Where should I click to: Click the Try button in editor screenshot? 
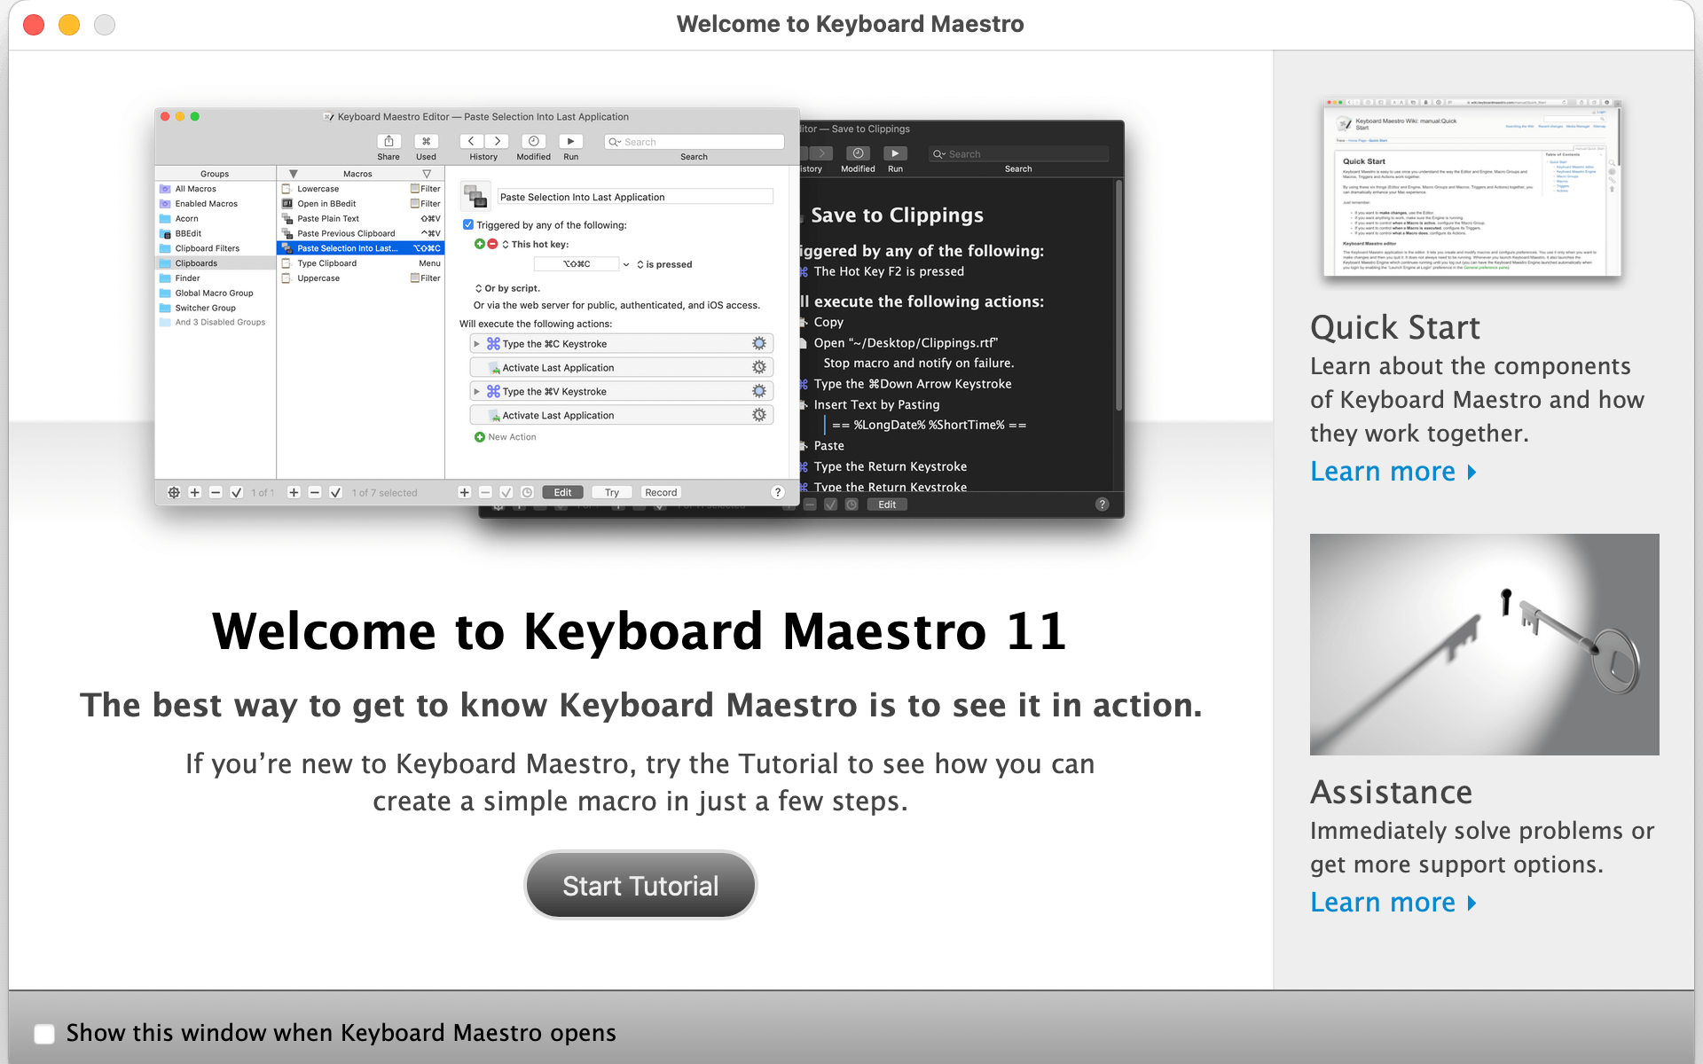[x=612, y=493]
